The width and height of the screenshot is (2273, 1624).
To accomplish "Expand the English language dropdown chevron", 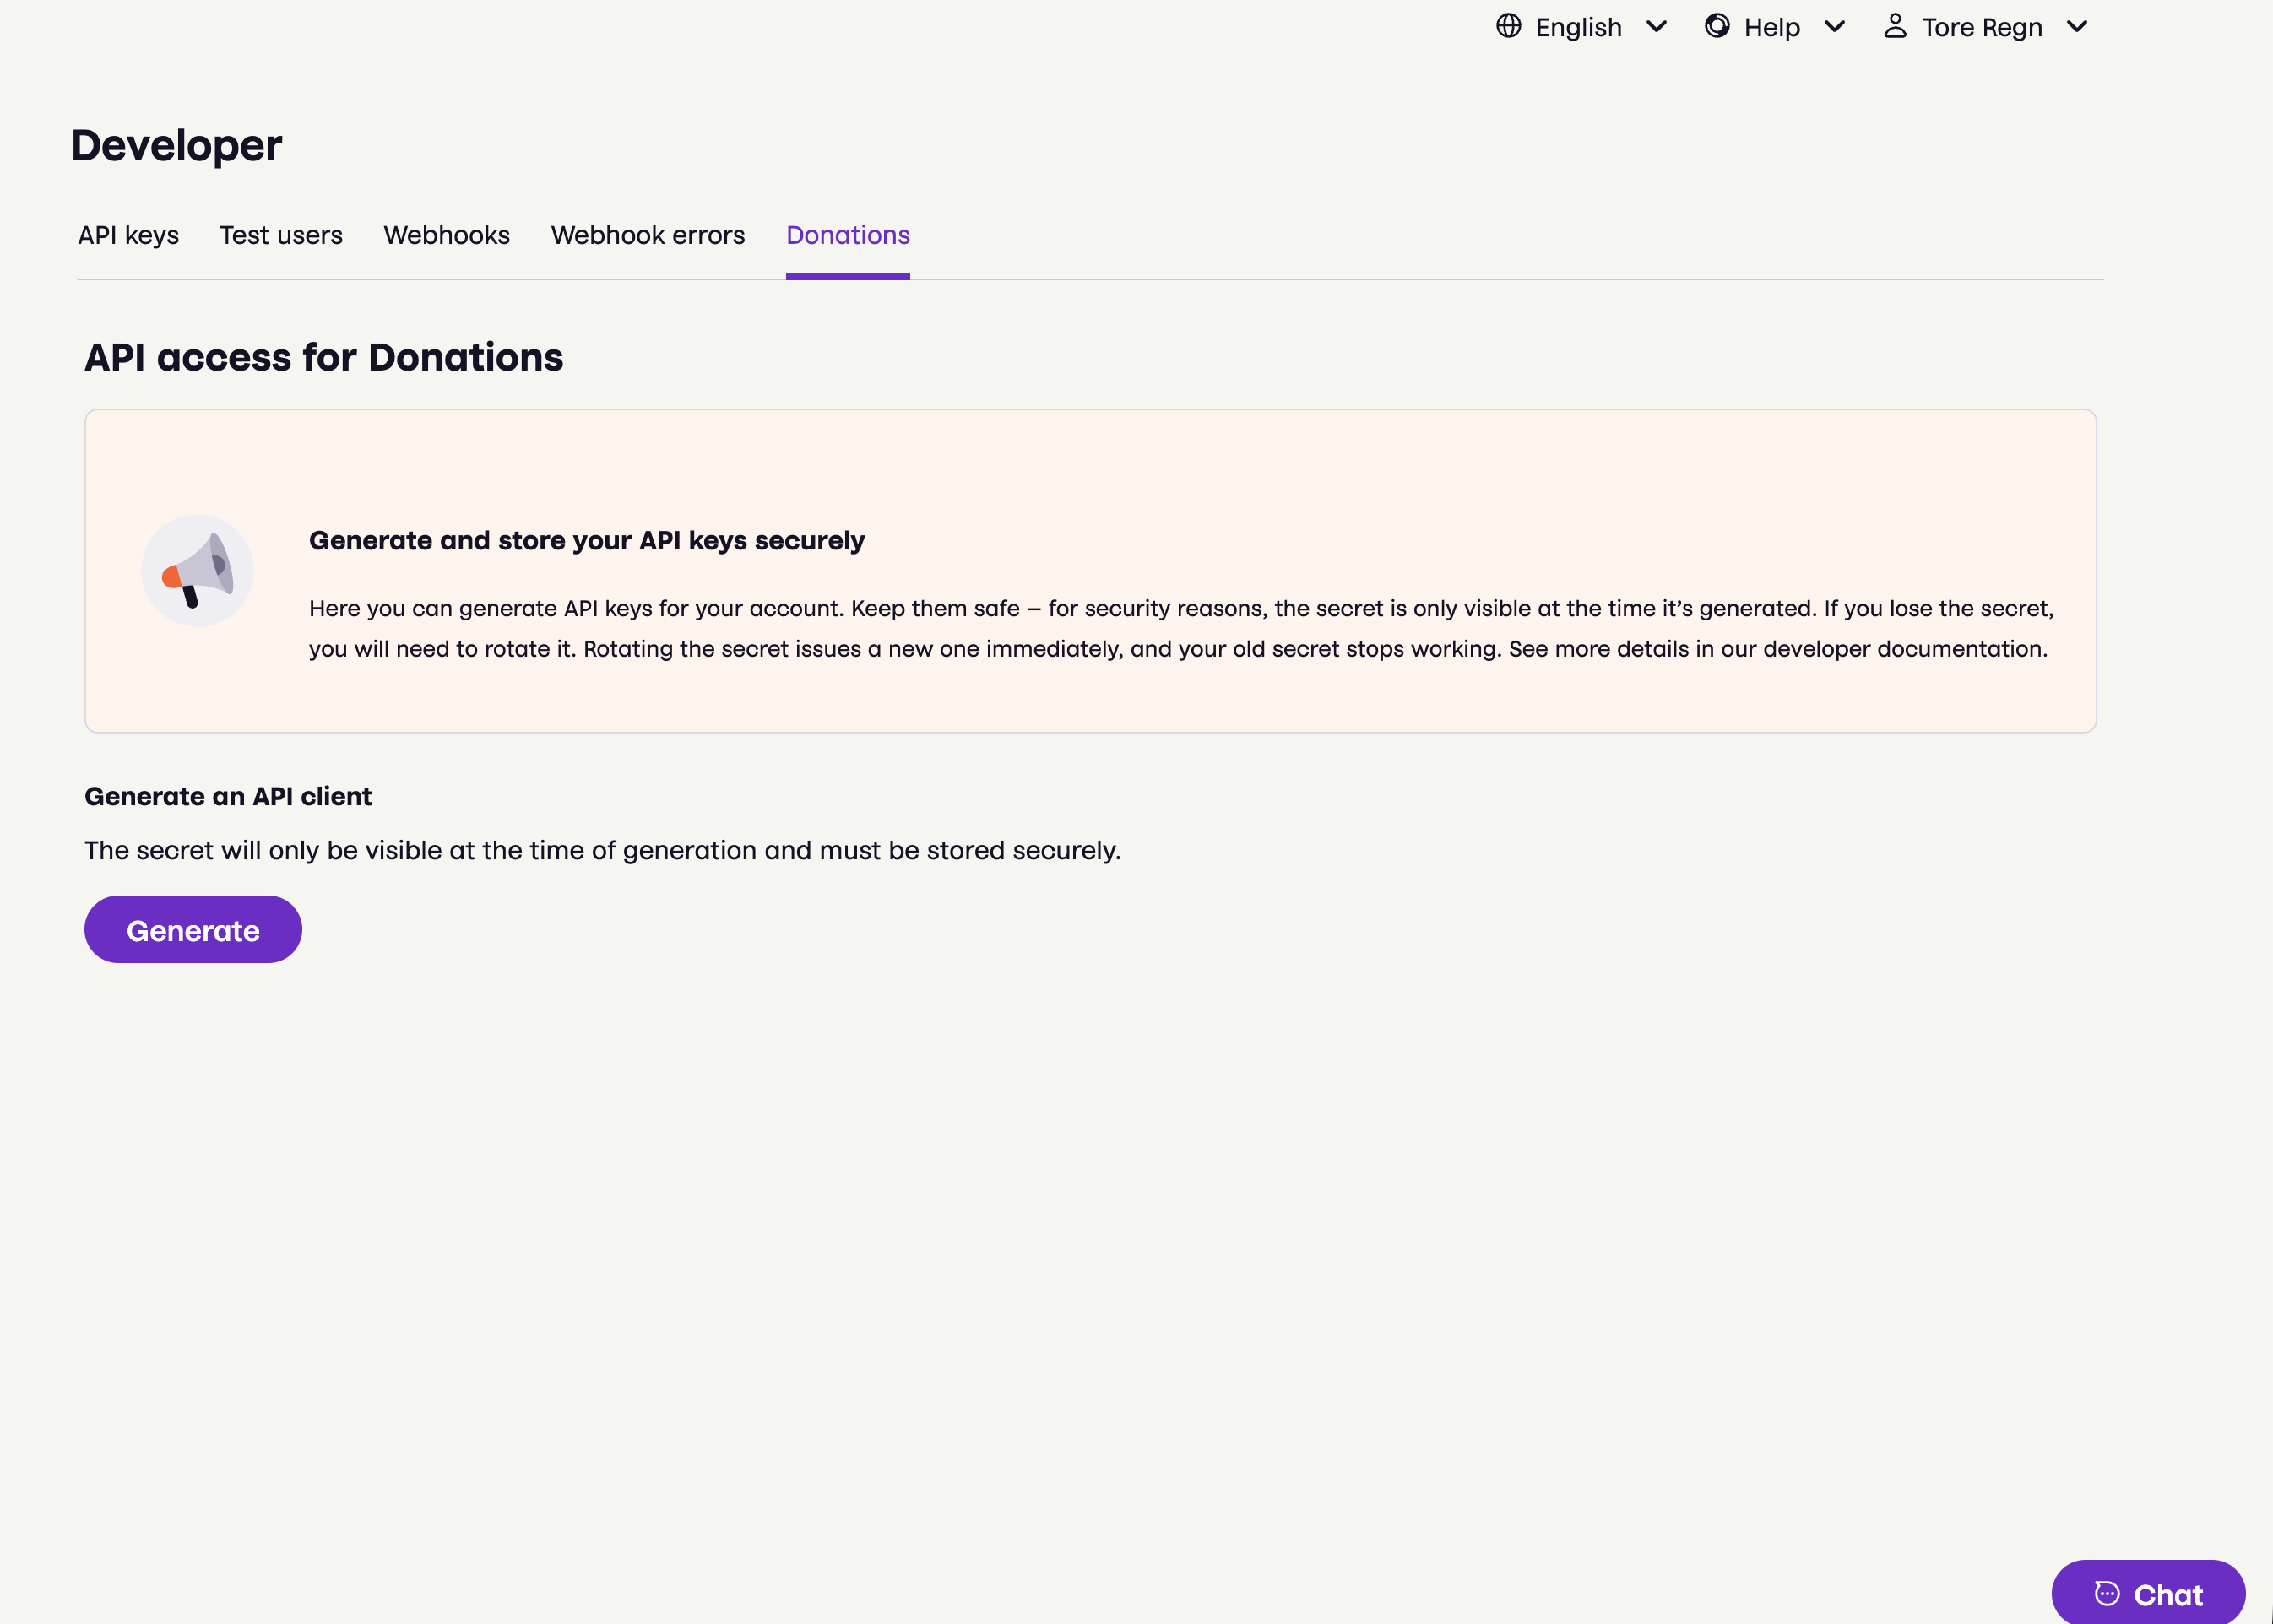I will point(1656,27).
